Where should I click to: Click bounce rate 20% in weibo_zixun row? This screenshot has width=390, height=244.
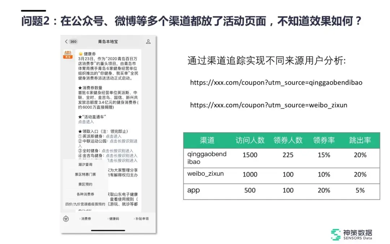coord(360,175)
